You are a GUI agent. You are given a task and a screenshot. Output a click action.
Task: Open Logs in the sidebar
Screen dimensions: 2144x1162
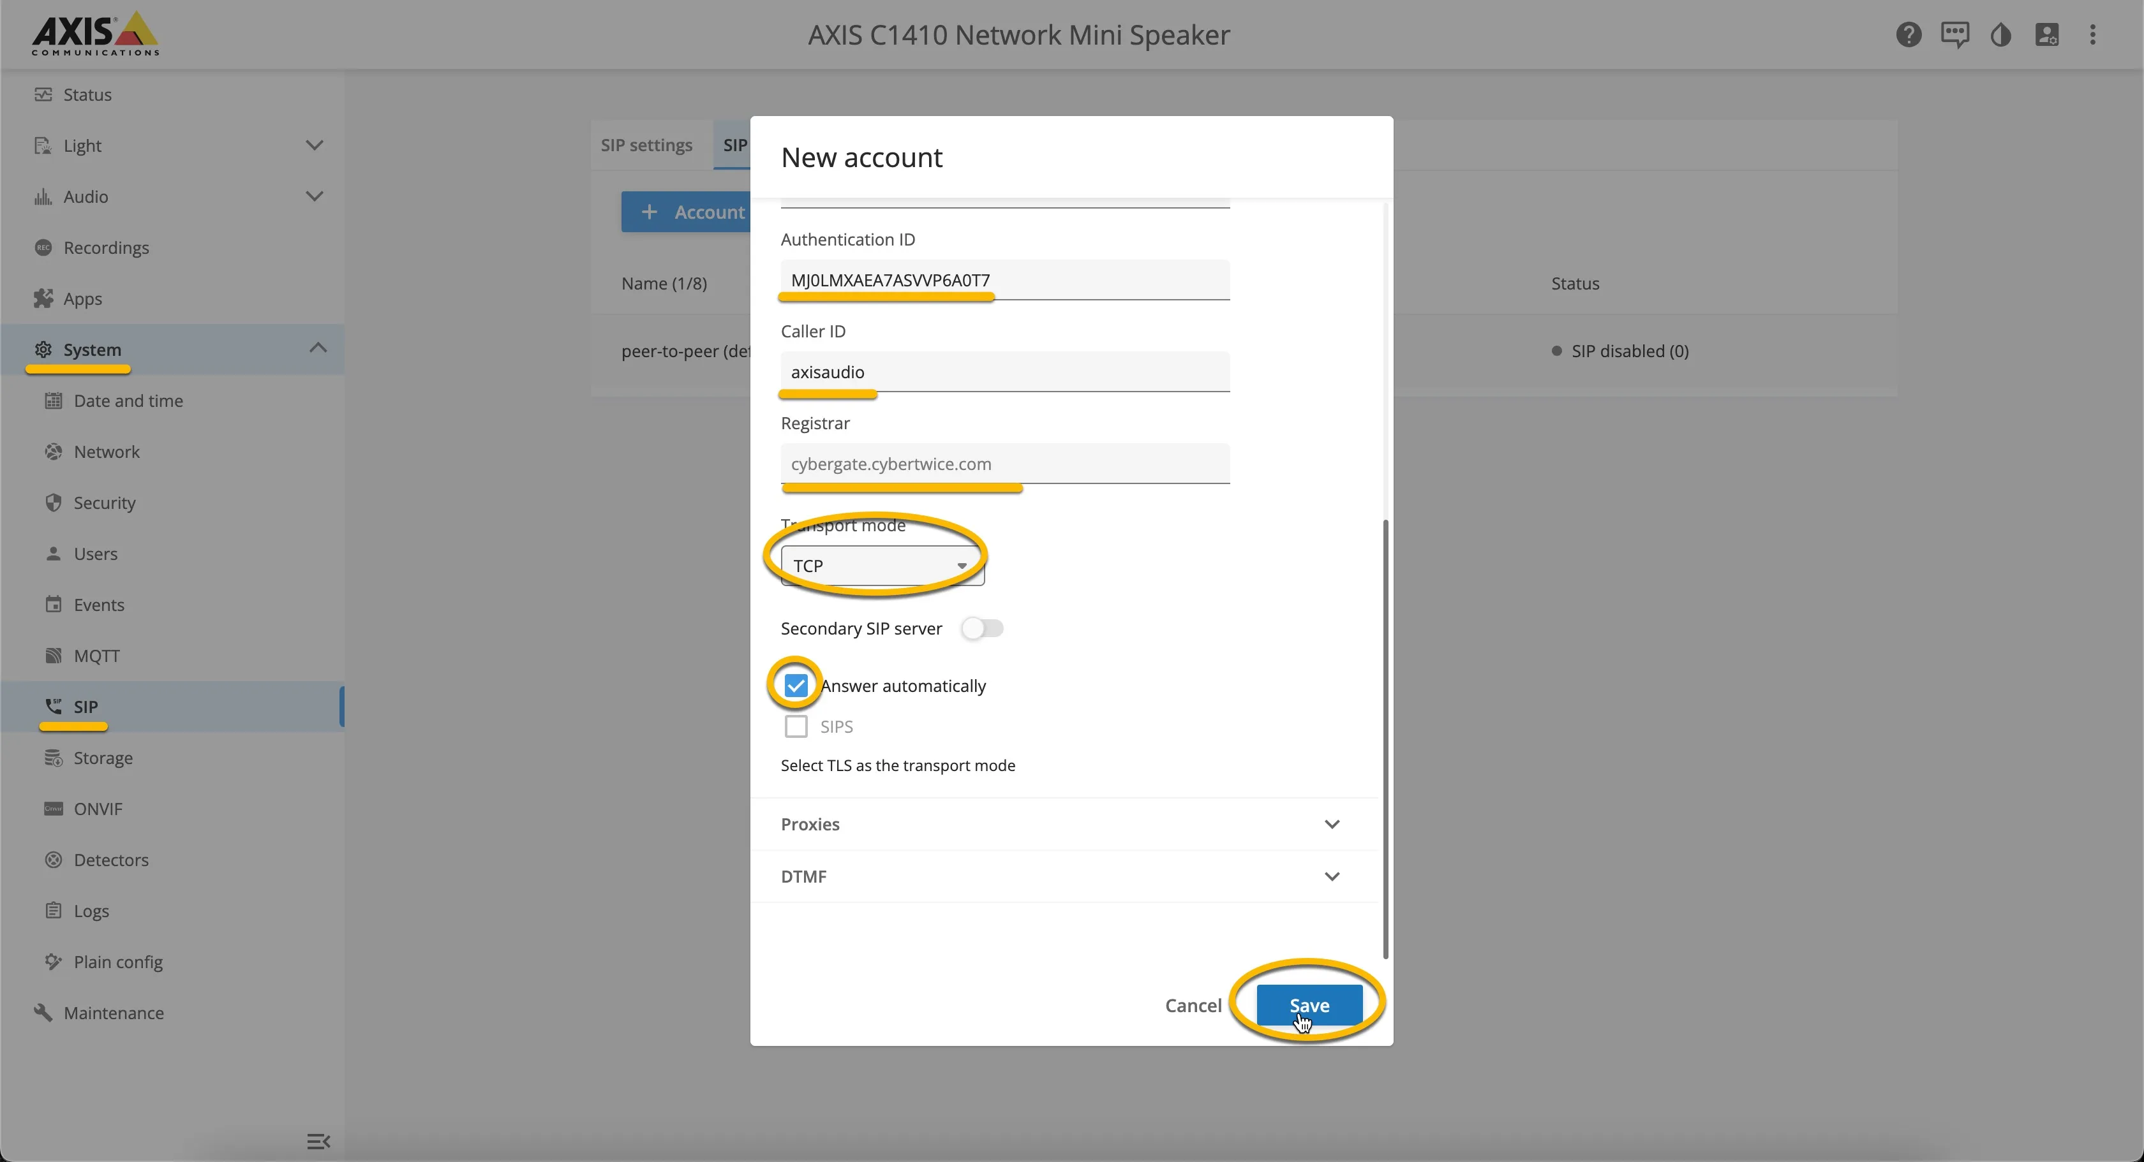click(x=172, y=910)
